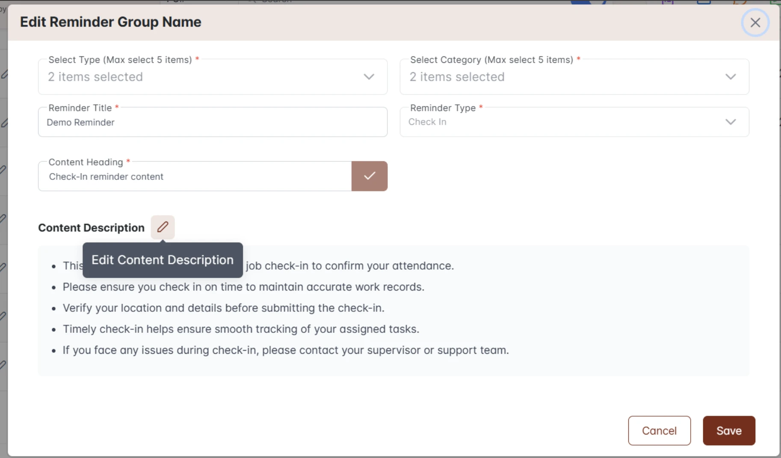This screenshot has height=458, width=781.
Task: Click "2 items selected" in Select Type
Action: click(x=95, y=77)
